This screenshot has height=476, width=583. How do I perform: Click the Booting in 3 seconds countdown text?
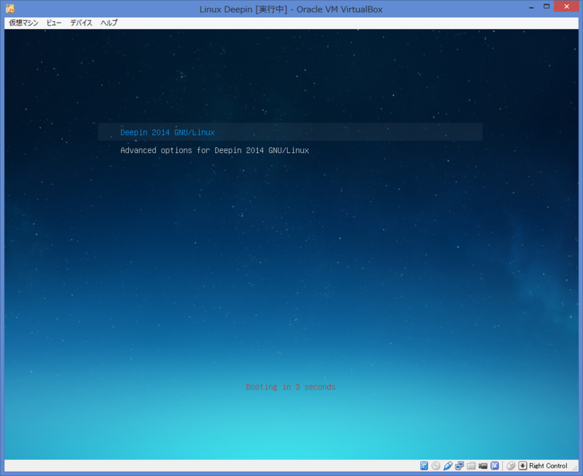tap(290, 386)
